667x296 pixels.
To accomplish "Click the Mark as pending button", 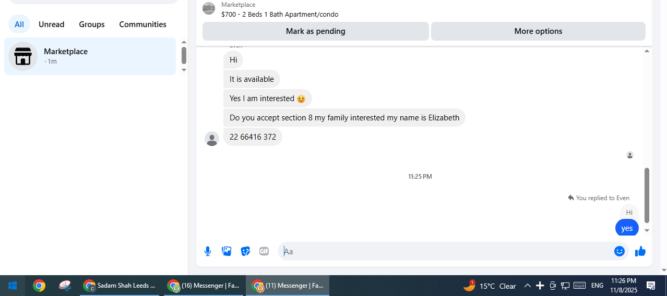I will click(316, 31).
